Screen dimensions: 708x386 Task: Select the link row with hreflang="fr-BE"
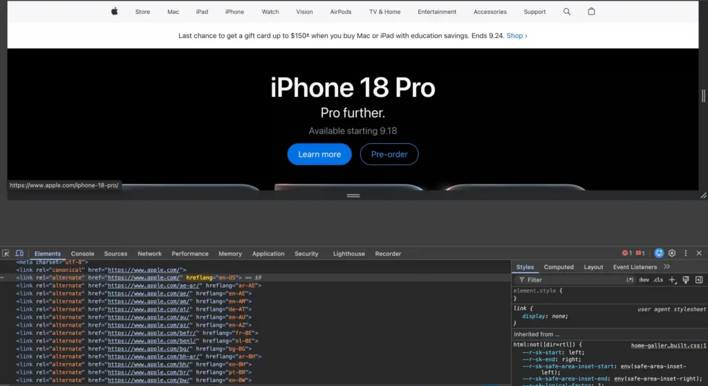click(x=138, y=333)
